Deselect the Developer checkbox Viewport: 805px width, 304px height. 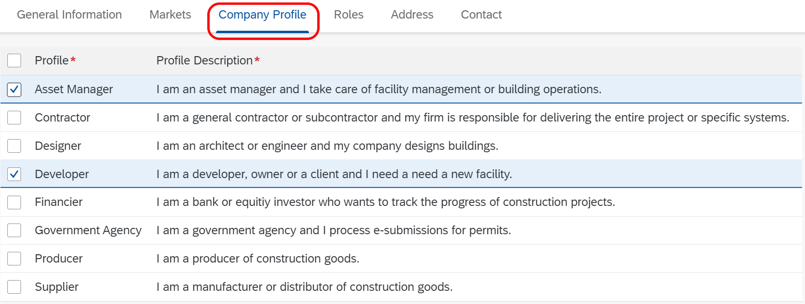(14, 174)
